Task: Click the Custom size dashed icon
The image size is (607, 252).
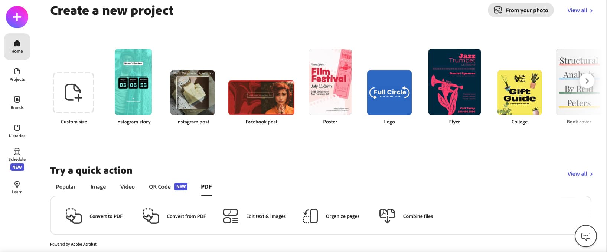Action: [x=74, y=93]
